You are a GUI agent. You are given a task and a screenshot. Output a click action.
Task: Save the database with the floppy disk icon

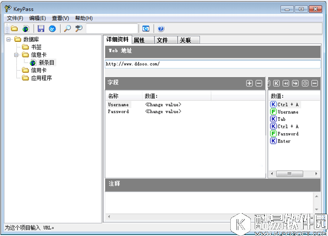coord(41,28)
